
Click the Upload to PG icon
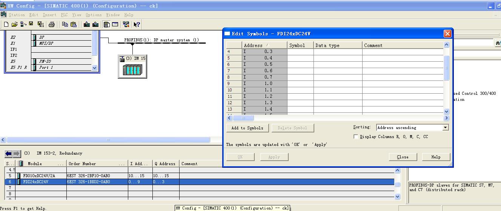(95, 24)
